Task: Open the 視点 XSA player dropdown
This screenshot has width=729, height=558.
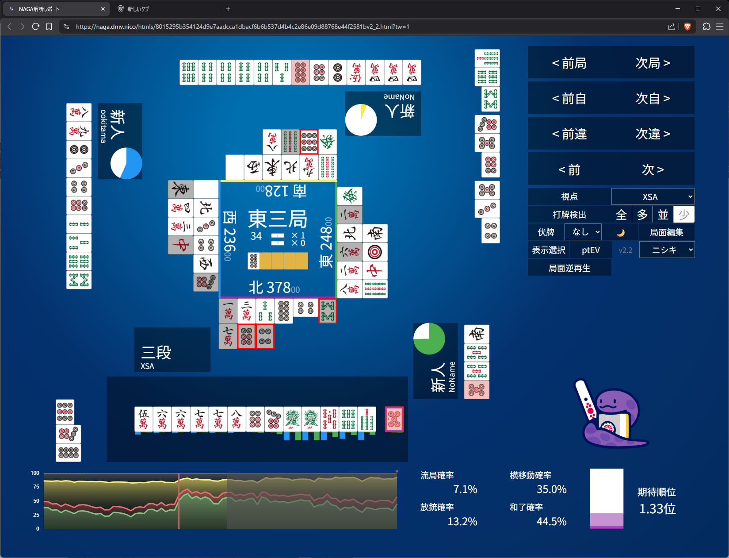Action: [653, 197]
